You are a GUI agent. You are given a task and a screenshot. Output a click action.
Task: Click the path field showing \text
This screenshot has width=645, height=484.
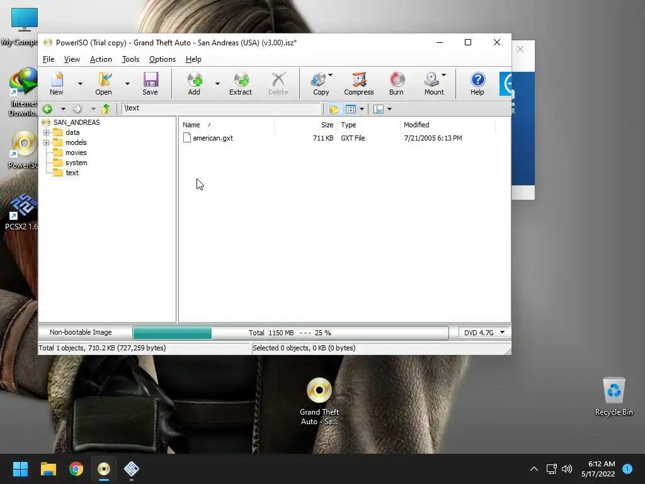pos(221,108)
